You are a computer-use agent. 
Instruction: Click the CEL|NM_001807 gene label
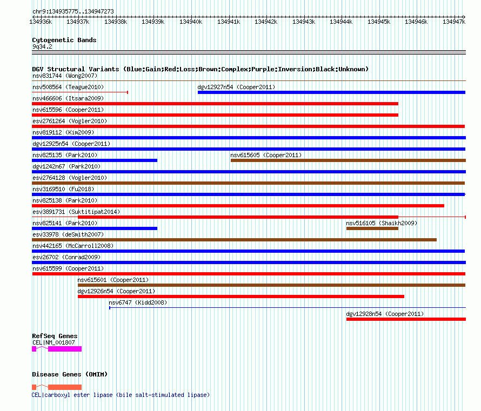coord(54,342)
